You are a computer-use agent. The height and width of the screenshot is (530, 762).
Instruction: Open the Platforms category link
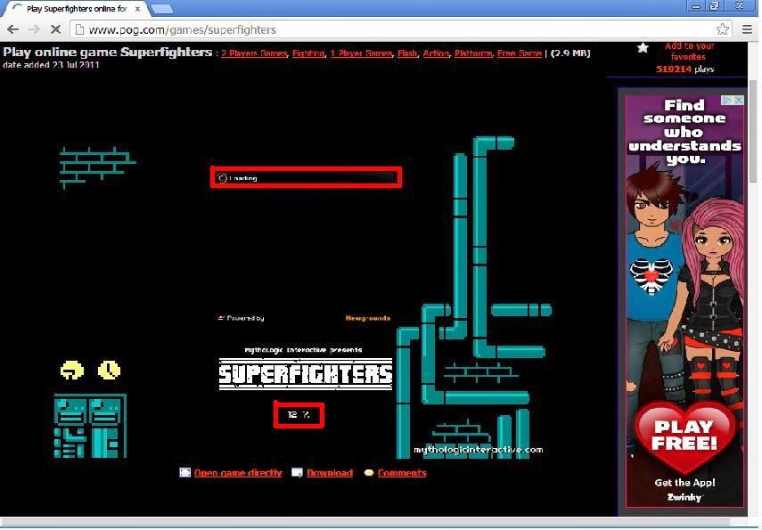pyautogui.click(x=473, y=53)
